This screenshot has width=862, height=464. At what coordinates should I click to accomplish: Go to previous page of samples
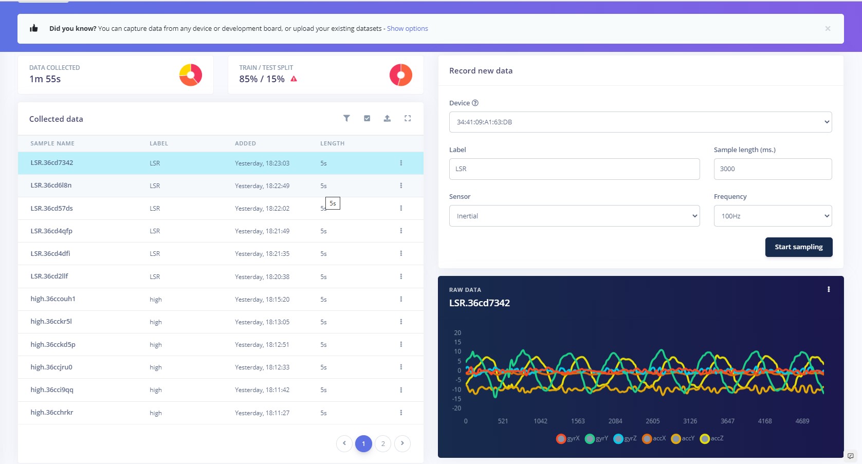[344, 443]
